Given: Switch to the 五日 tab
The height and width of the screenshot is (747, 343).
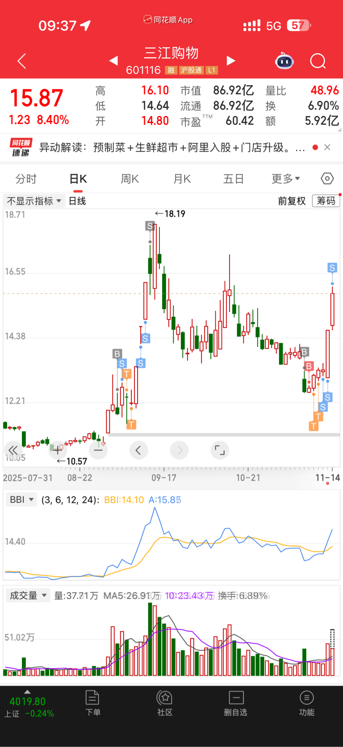Looking at the screenshot, I should [234, 179].
